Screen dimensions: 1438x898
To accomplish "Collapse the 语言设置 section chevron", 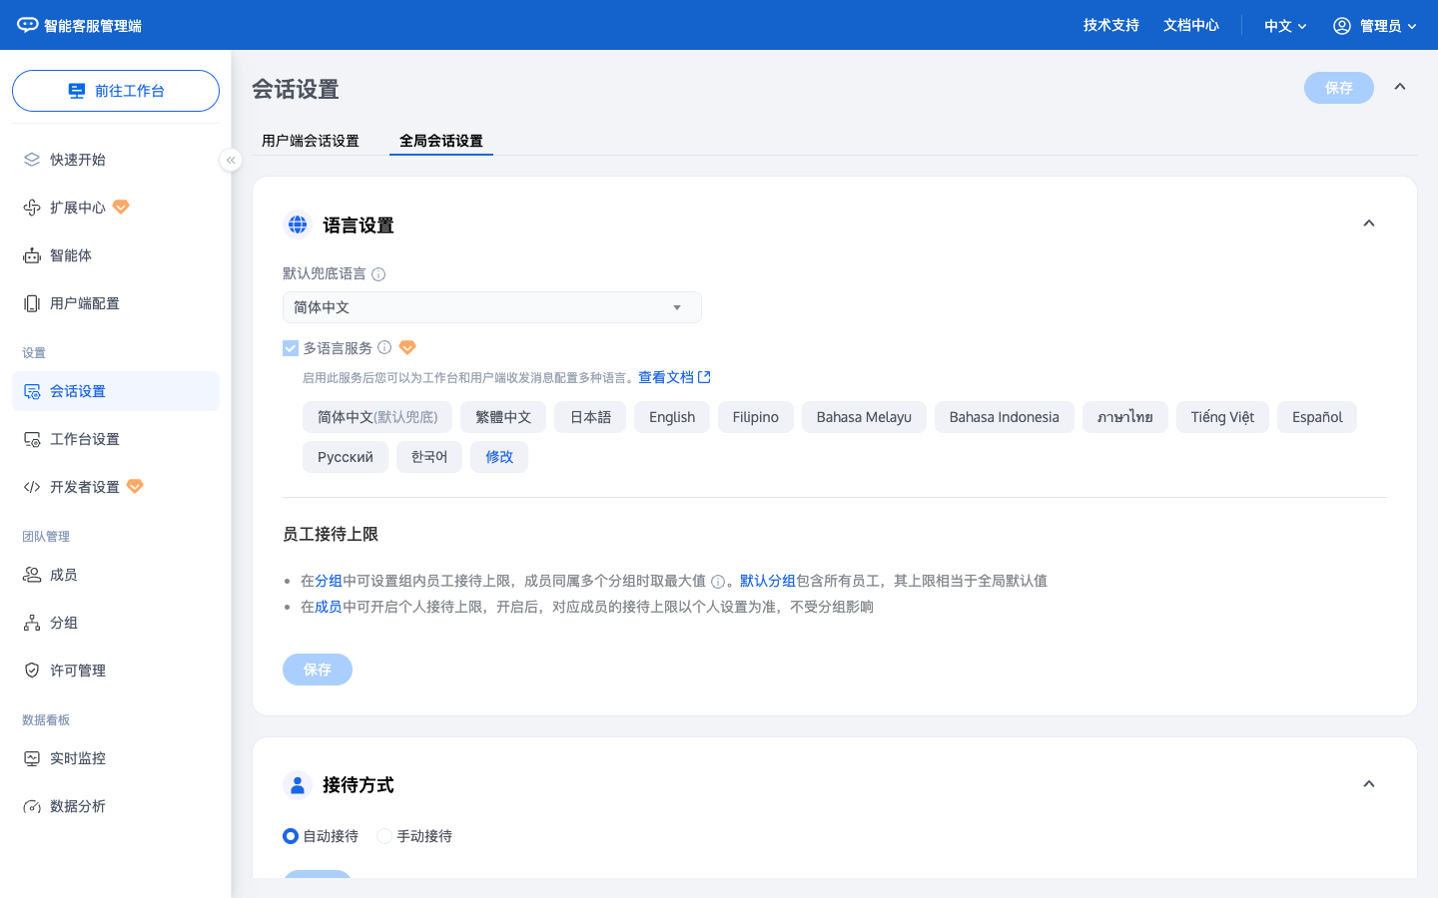I will pos(1369,224).
